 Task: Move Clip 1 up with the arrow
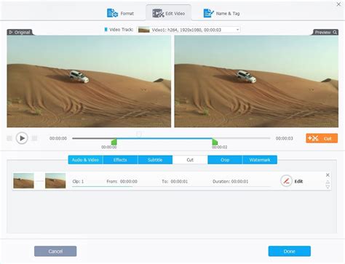(328, 181)
